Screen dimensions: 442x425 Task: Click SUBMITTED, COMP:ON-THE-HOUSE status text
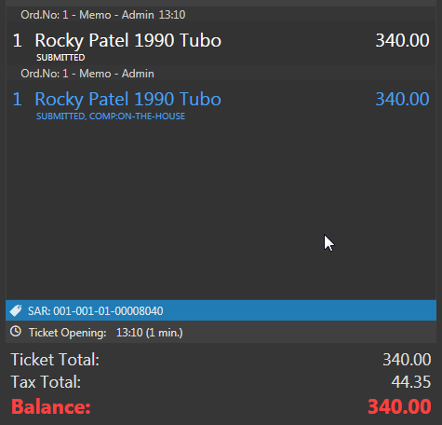pyautogui.click(x=111, y=117)
